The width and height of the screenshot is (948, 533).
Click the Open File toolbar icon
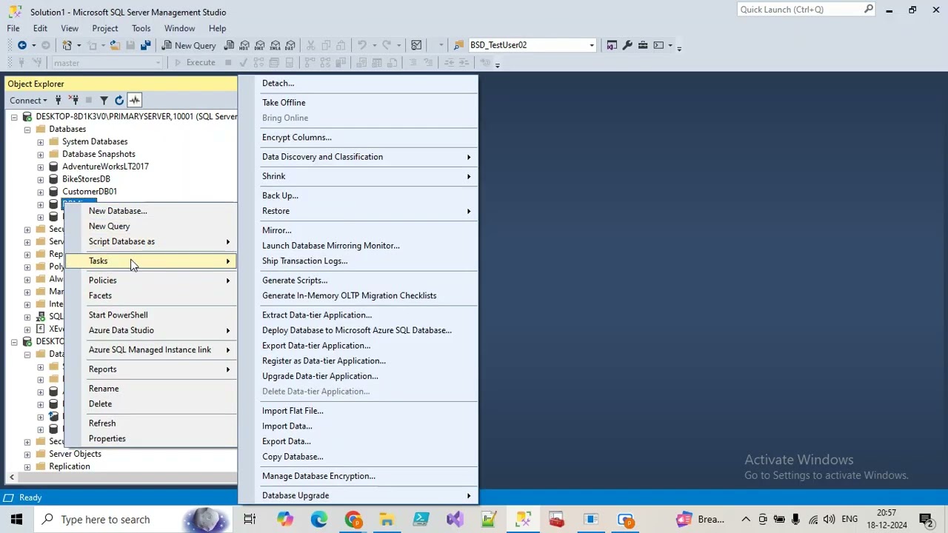pos(115,45)
